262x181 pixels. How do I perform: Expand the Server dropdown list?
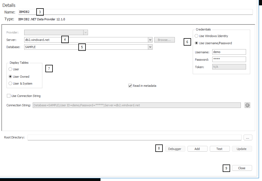150,40
